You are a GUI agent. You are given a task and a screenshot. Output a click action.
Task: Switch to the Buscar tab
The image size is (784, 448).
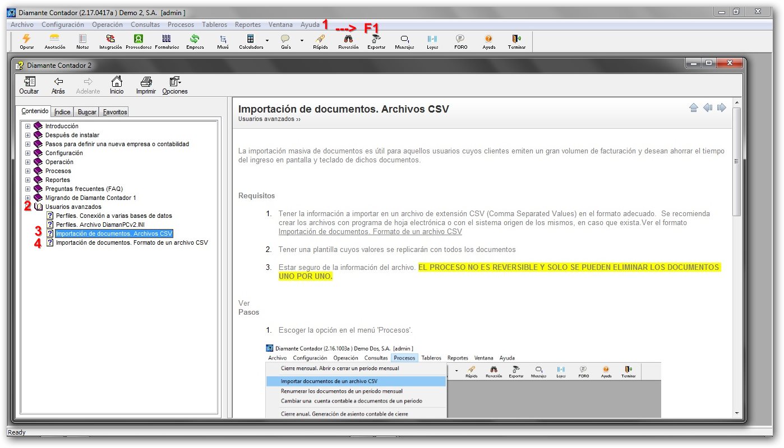[x=87, y=112]
